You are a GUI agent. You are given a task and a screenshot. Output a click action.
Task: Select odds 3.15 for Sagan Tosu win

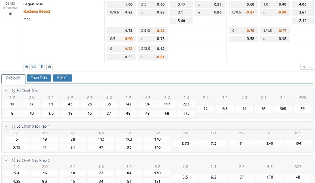[x=181, y=4]
